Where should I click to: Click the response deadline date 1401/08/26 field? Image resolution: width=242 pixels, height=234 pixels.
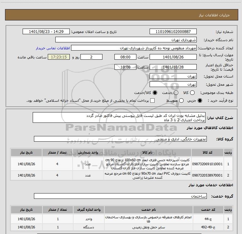click(x=173, y=57)
